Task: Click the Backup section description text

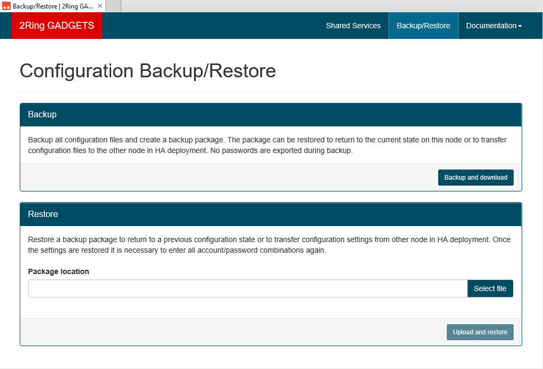Action: click(267, 145)
